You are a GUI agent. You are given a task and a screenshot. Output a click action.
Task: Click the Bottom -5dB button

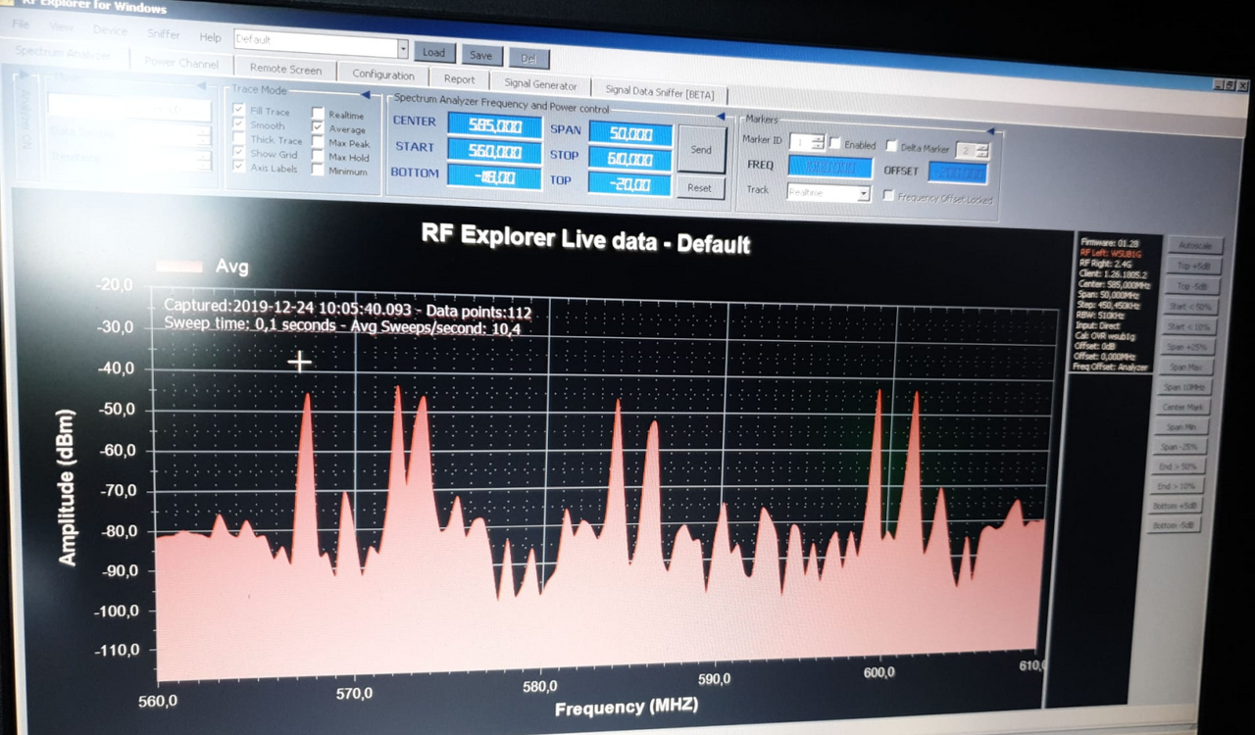pos(1173,525)
